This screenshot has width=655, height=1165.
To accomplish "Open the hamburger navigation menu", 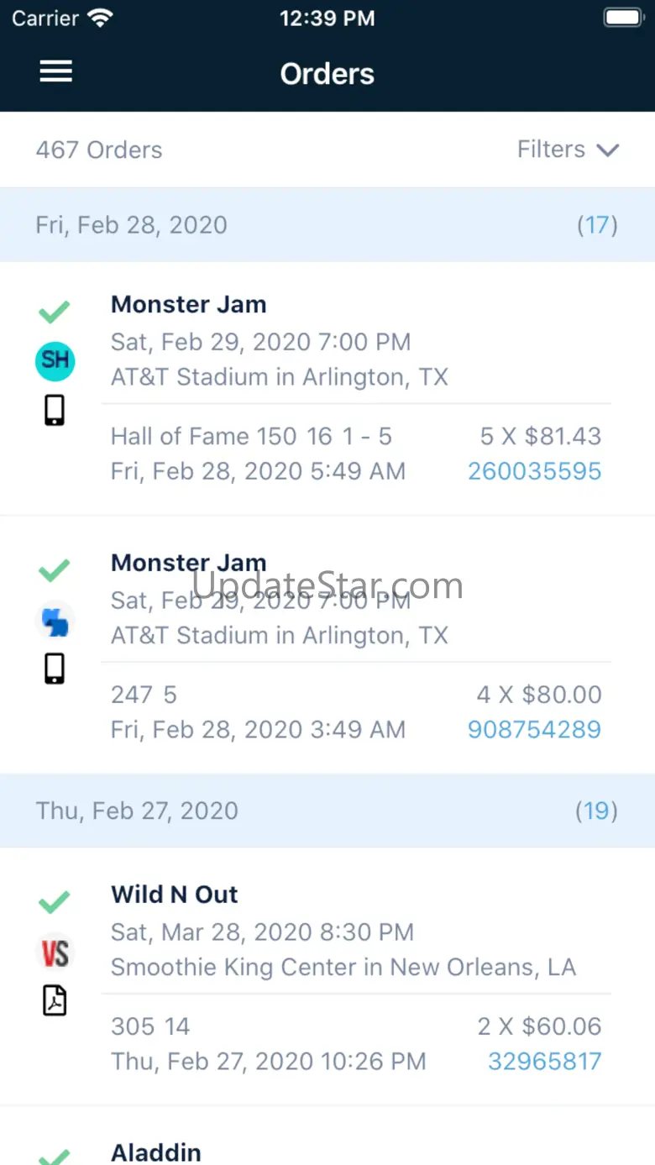I will pos(56,72).
